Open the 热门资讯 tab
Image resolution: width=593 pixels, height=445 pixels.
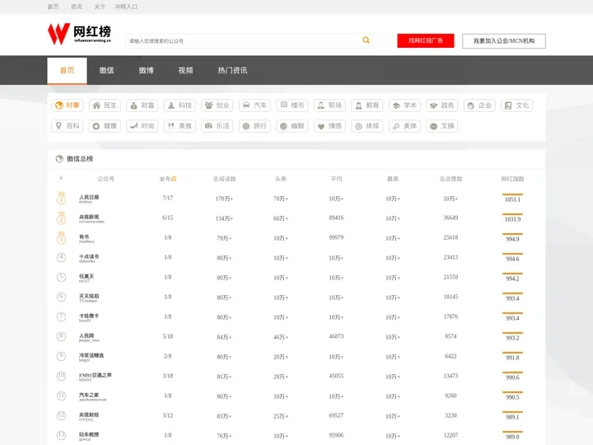[x=232, y=70]
